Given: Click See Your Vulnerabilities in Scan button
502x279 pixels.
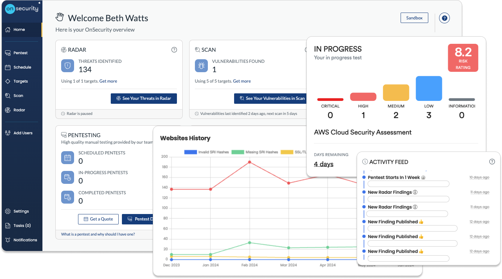Looking at the screenshot, I should (x=270, y=98).
